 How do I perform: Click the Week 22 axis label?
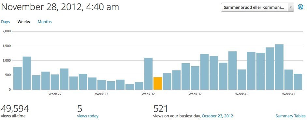pyautogui.click(x=55, y=94)
